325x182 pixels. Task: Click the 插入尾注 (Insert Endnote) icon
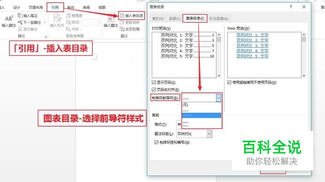point(20,16)
